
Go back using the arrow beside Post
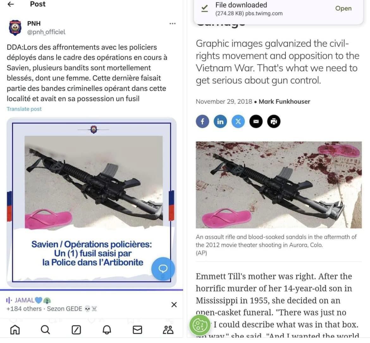pos(11,4)
